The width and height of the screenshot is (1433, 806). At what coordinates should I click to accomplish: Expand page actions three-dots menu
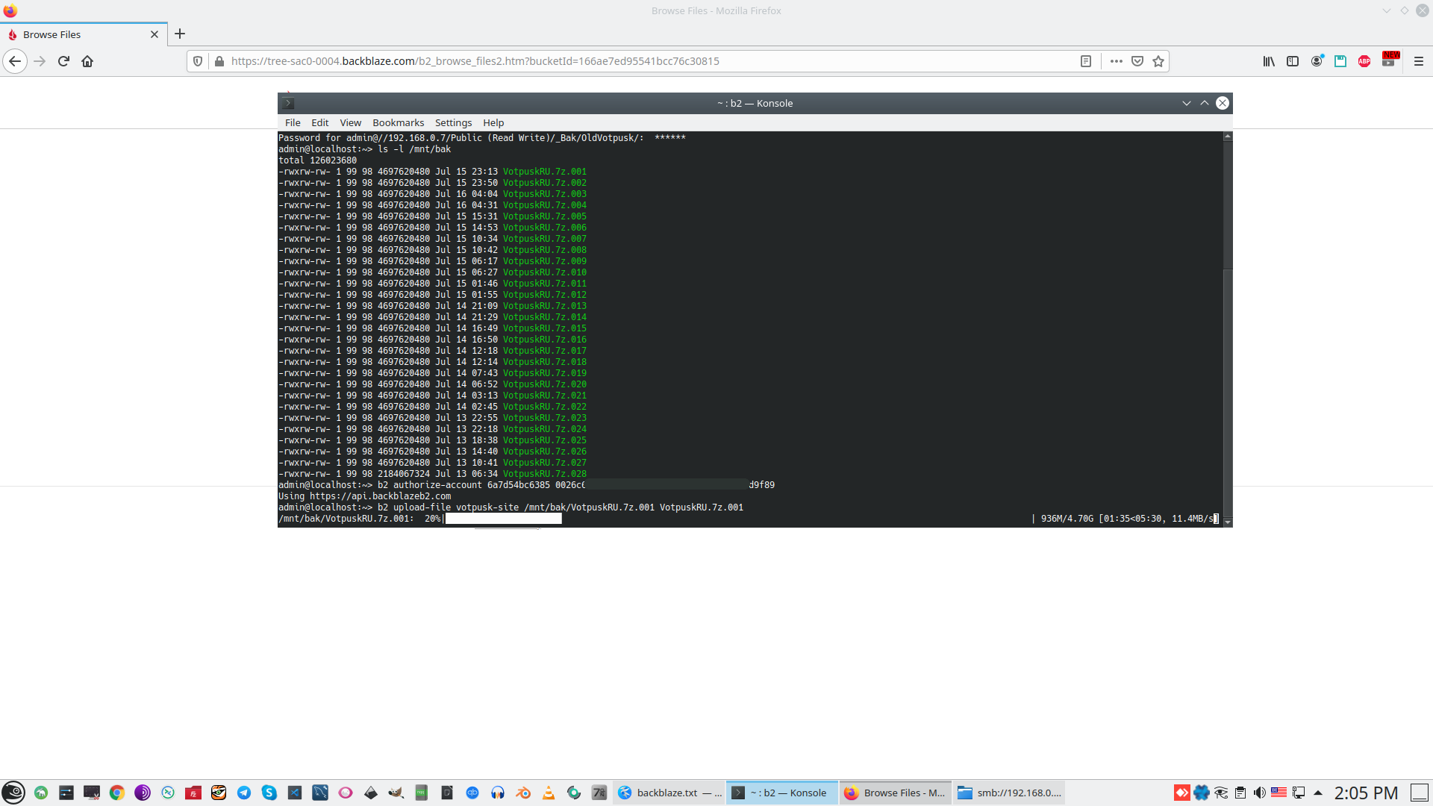coord(1117,61)
